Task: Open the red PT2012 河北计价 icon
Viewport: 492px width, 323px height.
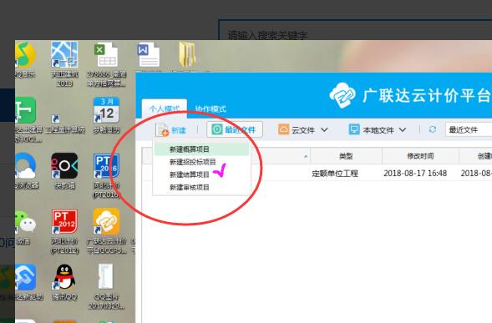Action: point(64,231)
